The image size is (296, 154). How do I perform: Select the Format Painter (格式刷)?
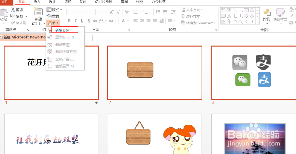point(18,23)
